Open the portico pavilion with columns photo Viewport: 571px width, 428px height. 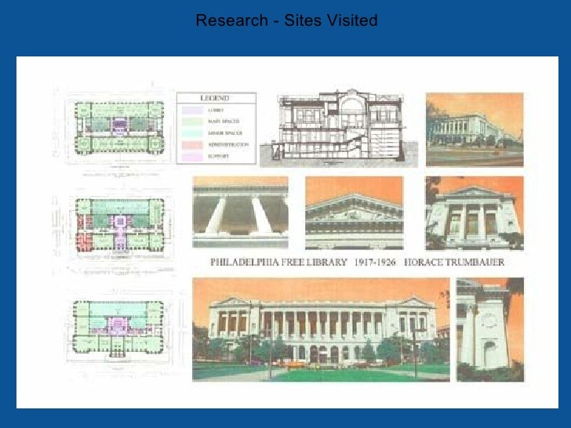click(x=475, y=213)
